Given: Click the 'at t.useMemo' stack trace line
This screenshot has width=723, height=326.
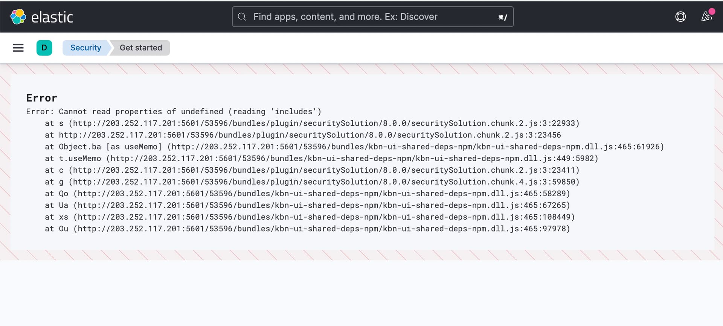Looking at the screenshot, I should point(321,158).
